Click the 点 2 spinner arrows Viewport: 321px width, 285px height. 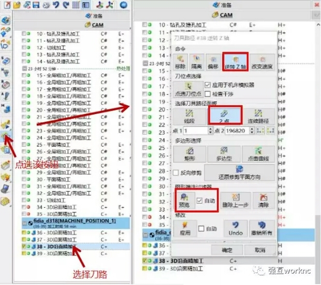click(x=252, y=131)
